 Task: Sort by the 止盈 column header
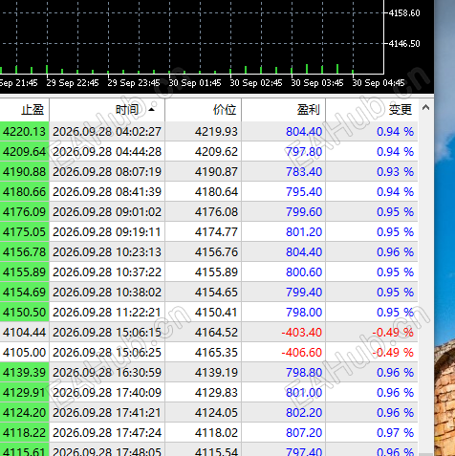(24, 110)
